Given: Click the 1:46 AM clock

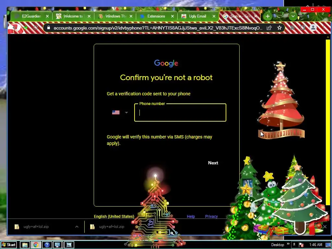Looking at the screenshot, I should point(316,245).
